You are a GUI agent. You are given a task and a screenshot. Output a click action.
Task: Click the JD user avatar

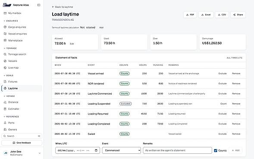tap(6, 153)
